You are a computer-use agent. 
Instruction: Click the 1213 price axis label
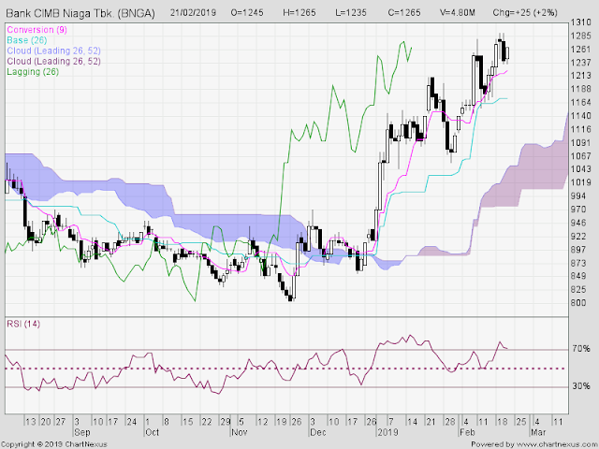click(x=580, y=76)
